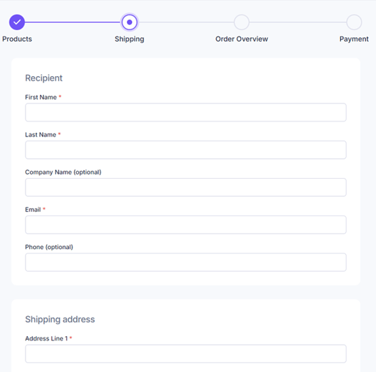376x372 pixels.
Task: Click the Shipping address section heading
Action: (x=60, y=320)
